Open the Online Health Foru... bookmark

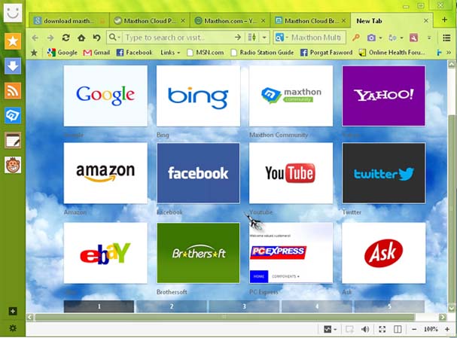392,53
